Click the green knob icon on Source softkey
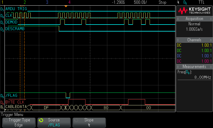This screenshot has height=128, width=213. point(41,120)
